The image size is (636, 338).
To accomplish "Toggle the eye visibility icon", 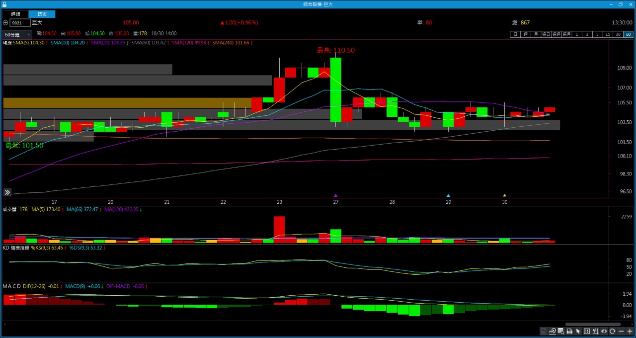I will tap(604, 331).
